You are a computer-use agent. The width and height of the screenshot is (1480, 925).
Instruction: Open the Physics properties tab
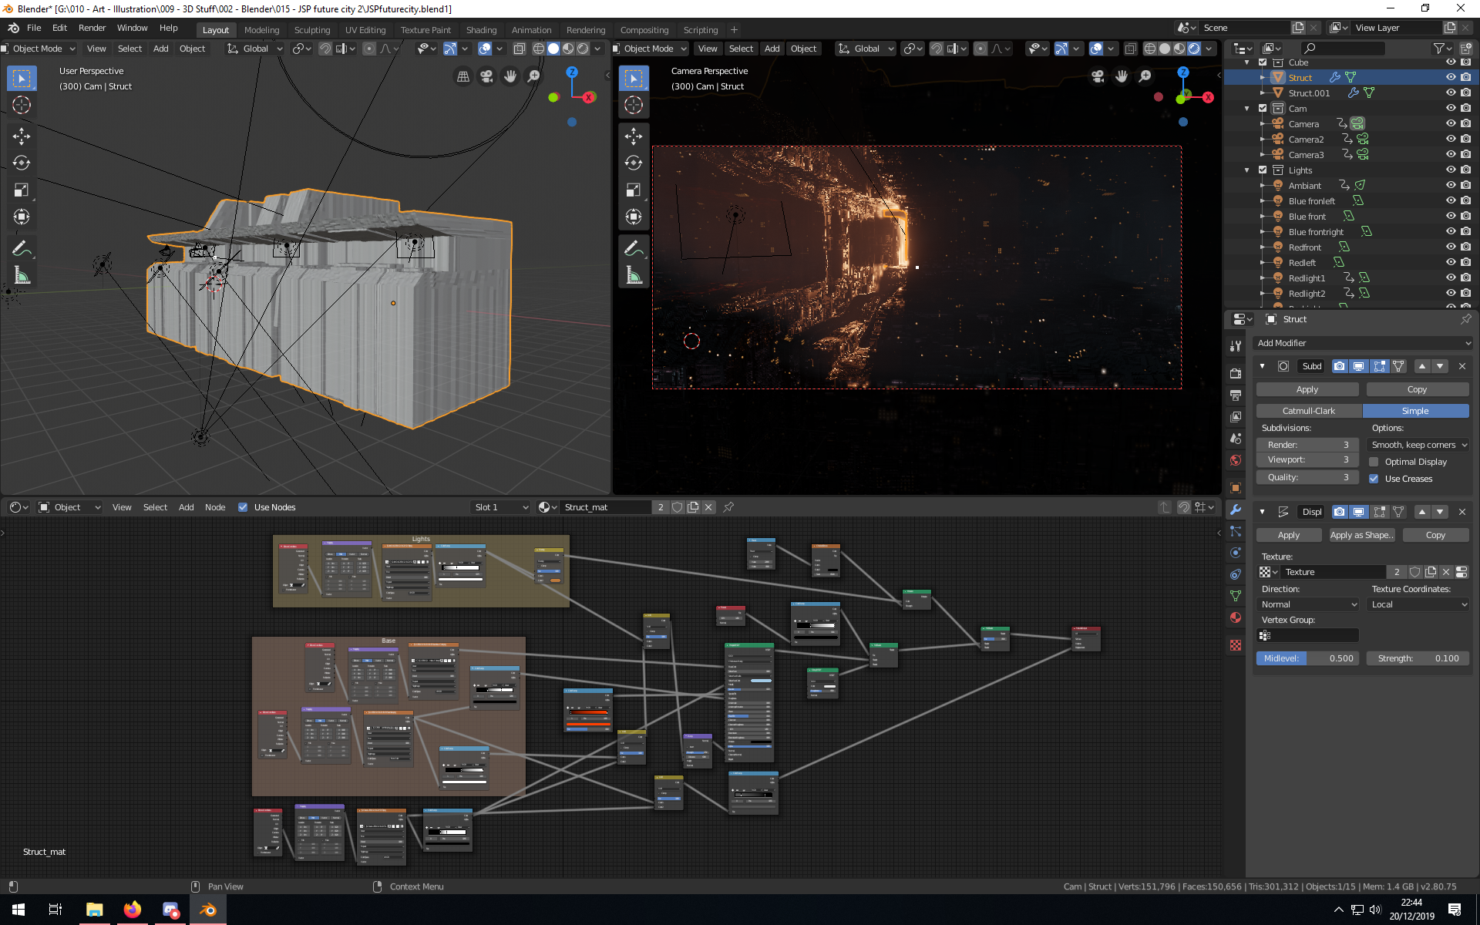tap(1236, 553)
